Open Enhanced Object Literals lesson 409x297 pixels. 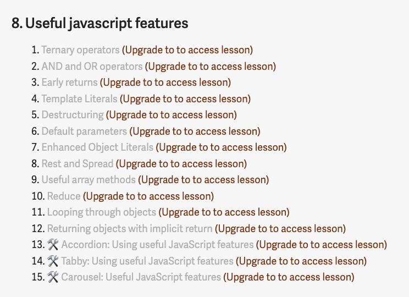[97, 147]
